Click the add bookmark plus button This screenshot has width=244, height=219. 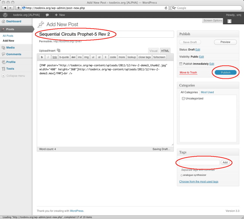click(18, 8)
